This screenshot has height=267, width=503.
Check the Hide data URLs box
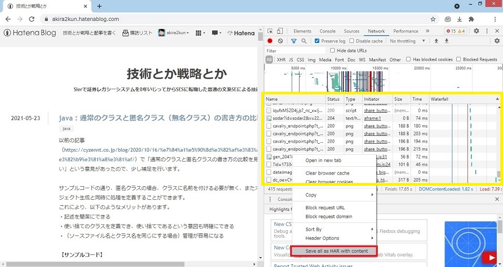click(x=332, y=50)
